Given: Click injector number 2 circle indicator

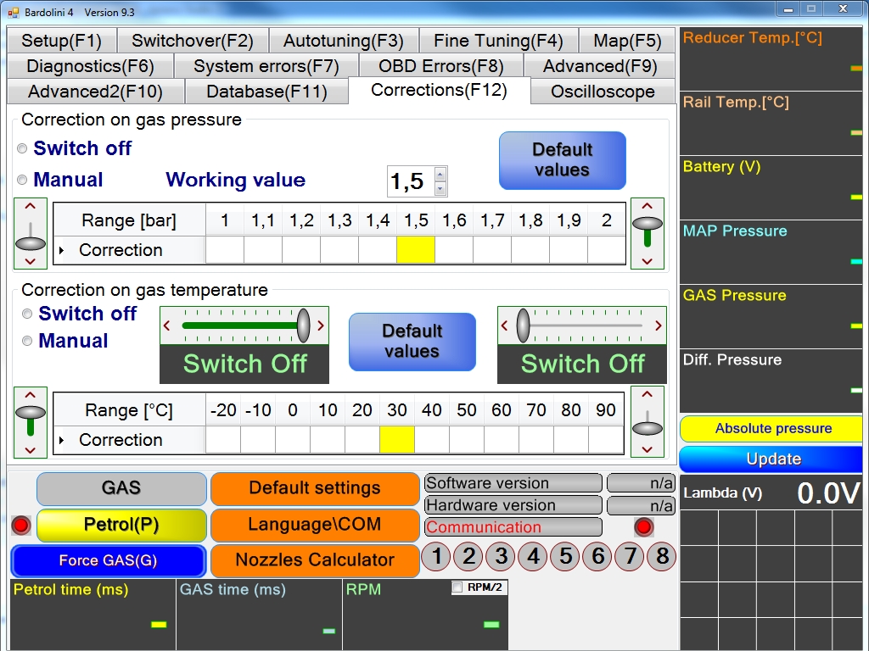Looking at the screenshot, I should [x=468, y=557].
